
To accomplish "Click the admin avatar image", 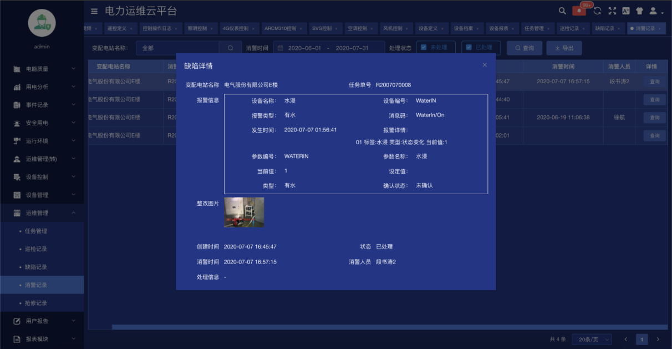I will click(42, 23).
